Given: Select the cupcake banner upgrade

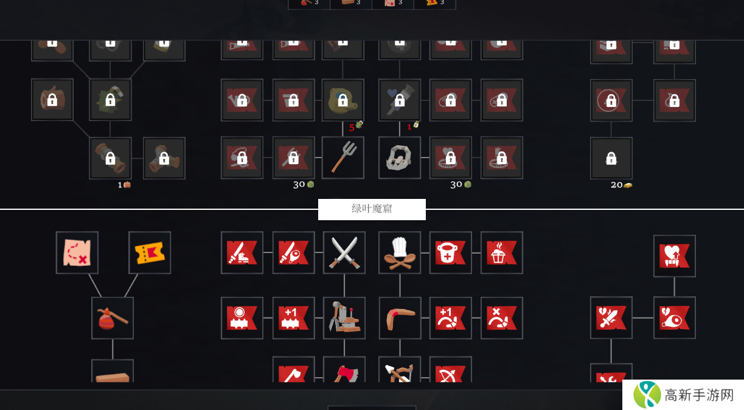Looking at the screenshot, I should 502,252.
